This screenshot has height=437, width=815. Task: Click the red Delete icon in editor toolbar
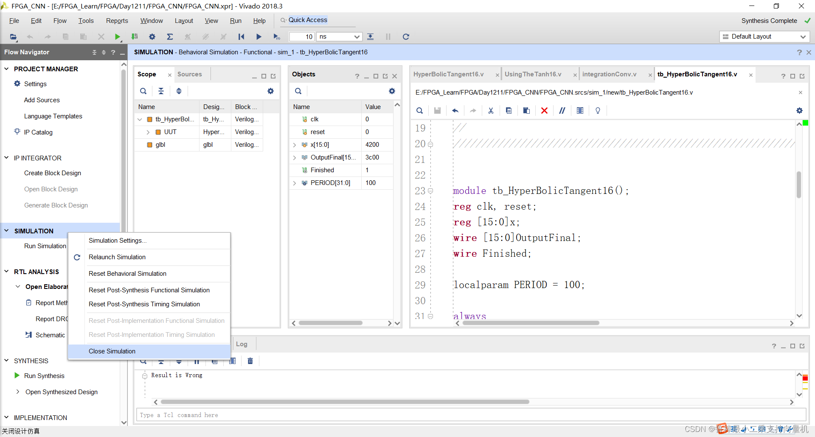544,111
